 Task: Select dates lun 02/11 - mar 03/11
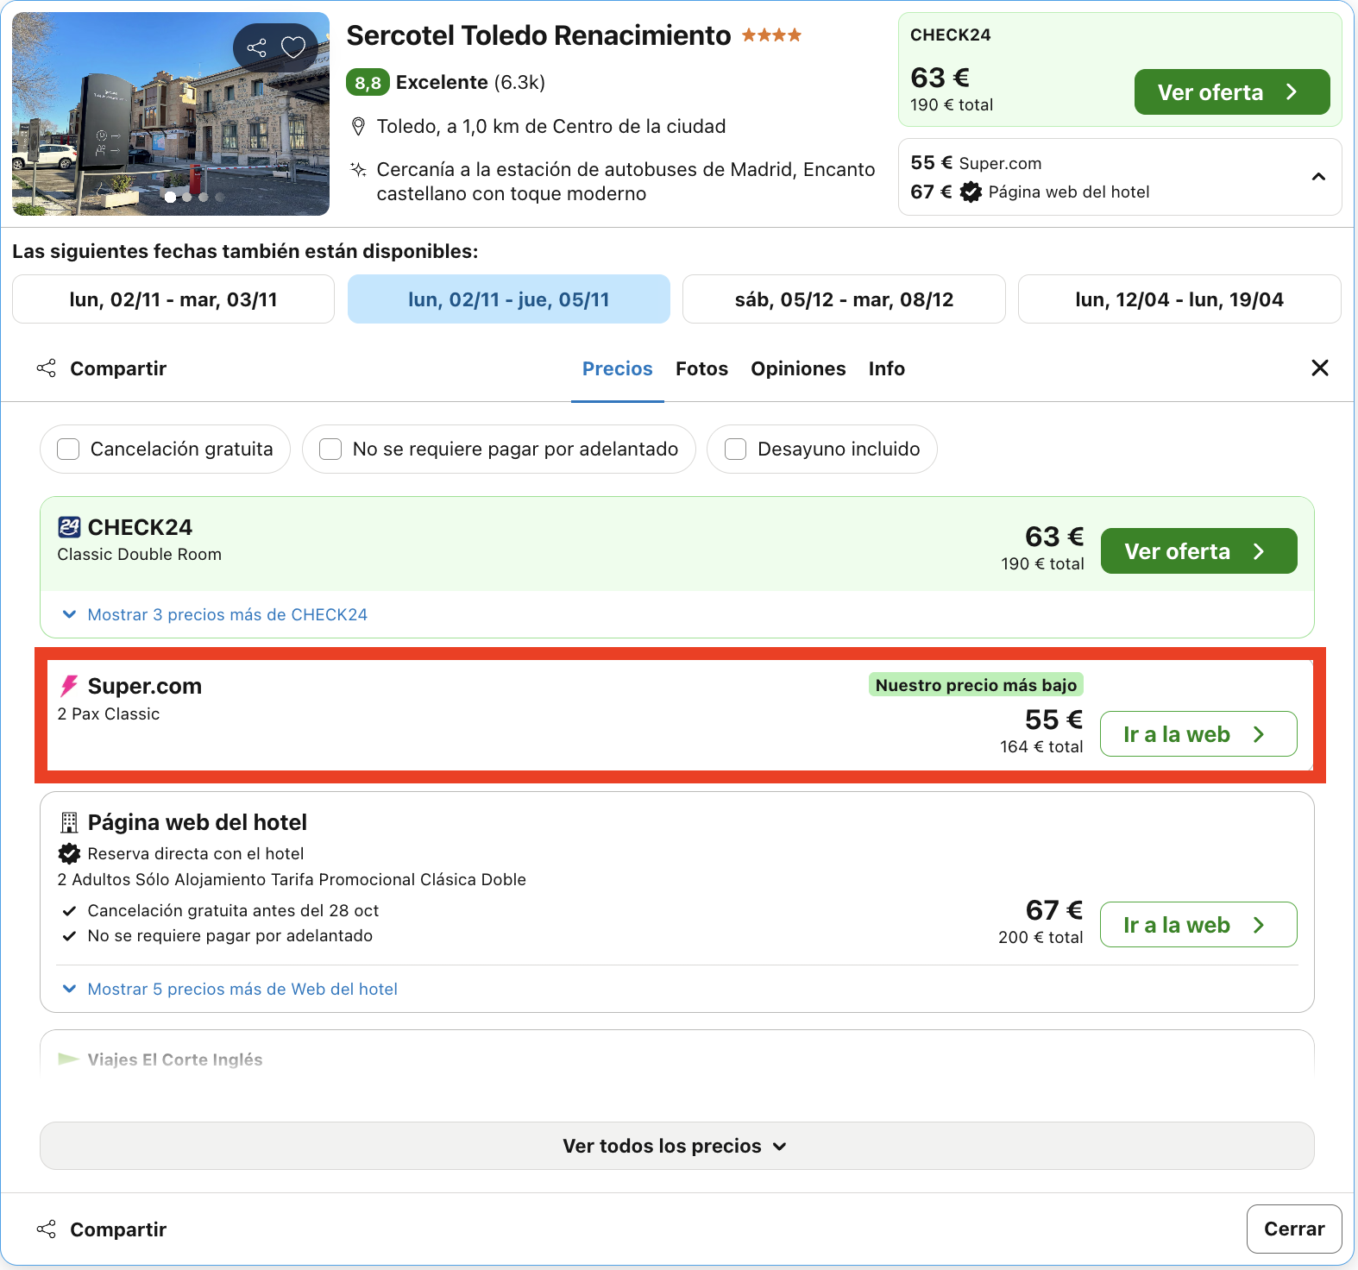[x=173, y=299]
